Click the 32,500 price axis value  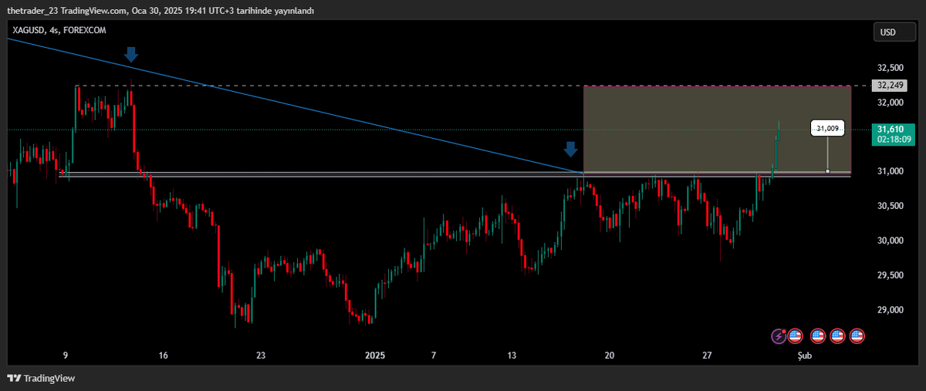891,69
